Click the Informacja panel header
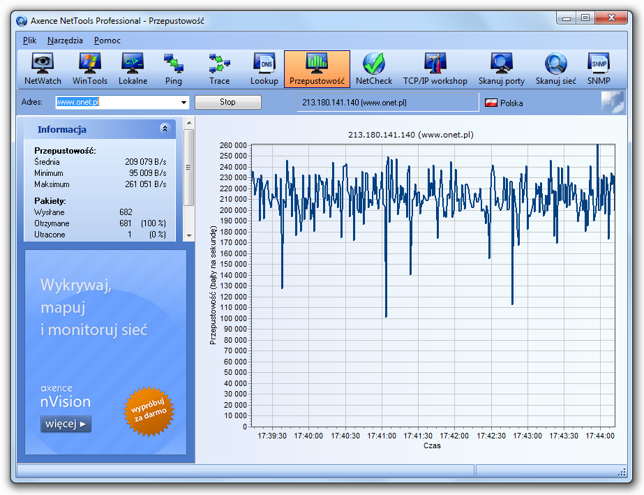The image size is (644, 495). 100,129
